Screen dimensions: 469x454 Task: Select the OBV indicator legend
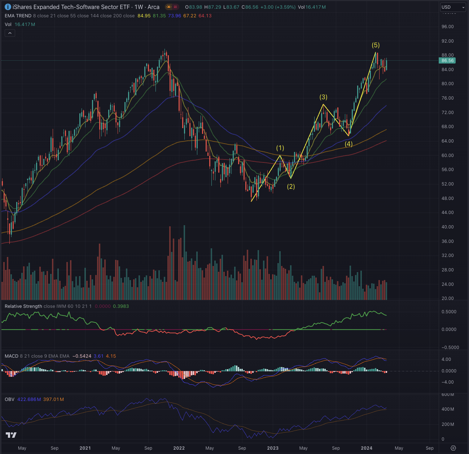coord(10,400)
